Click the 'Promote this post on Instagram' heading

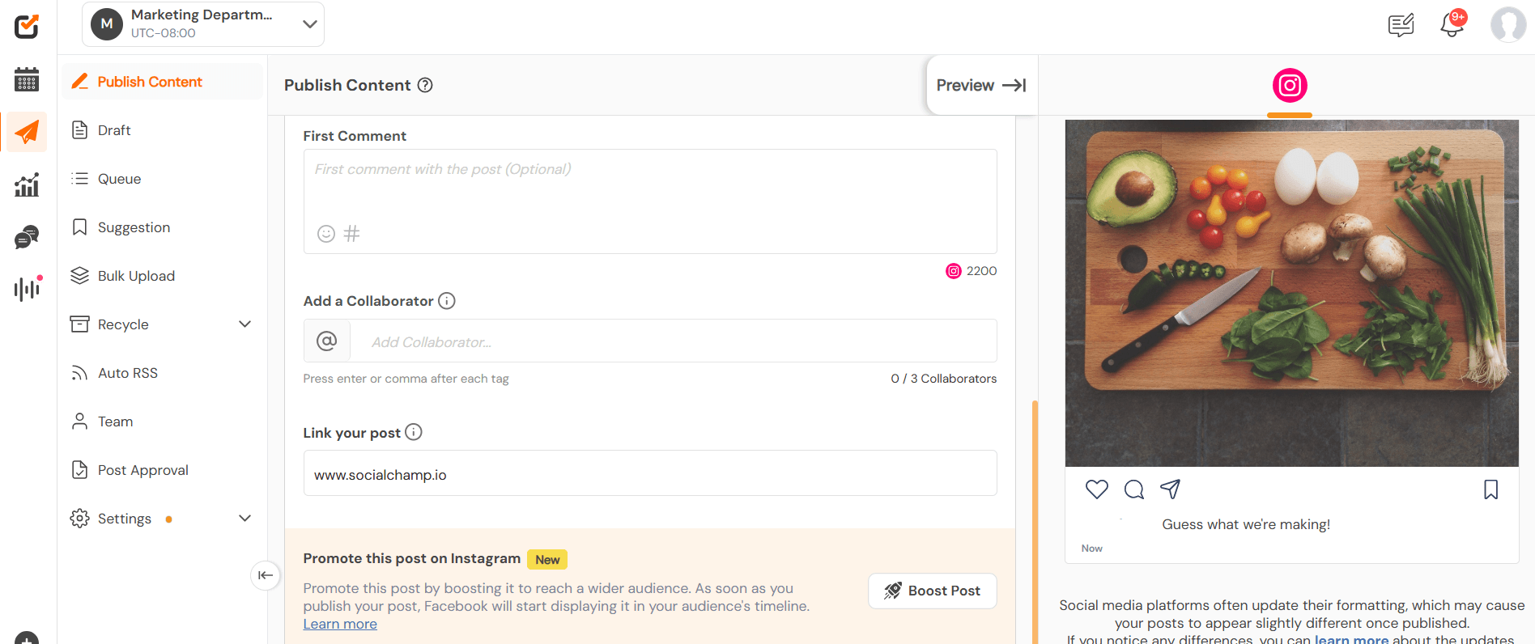pos(412,558)
